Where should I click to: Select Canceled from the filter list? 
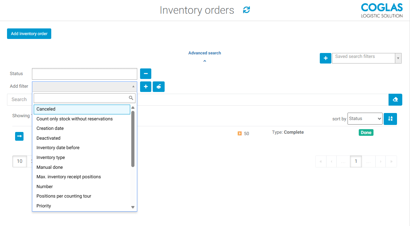coord(82,109)
